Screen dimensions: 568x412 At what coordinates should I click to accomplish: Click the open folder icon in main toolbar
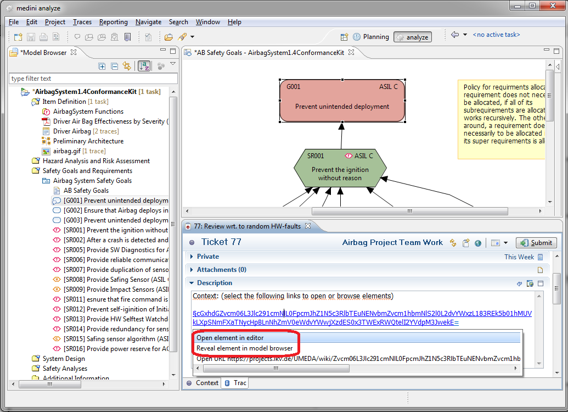(x=168, y=37)
